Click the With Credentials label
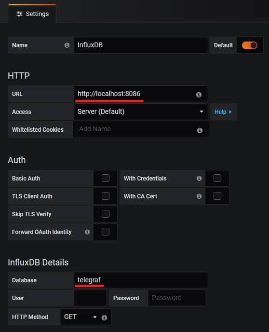The height and width of the screenshot is (332, 269). point(145,178)
